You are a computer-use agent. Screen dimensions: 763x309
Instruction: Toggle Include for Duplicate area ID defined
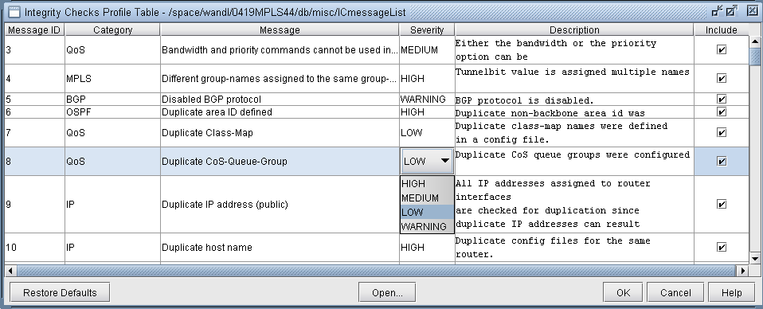[721, 112]
